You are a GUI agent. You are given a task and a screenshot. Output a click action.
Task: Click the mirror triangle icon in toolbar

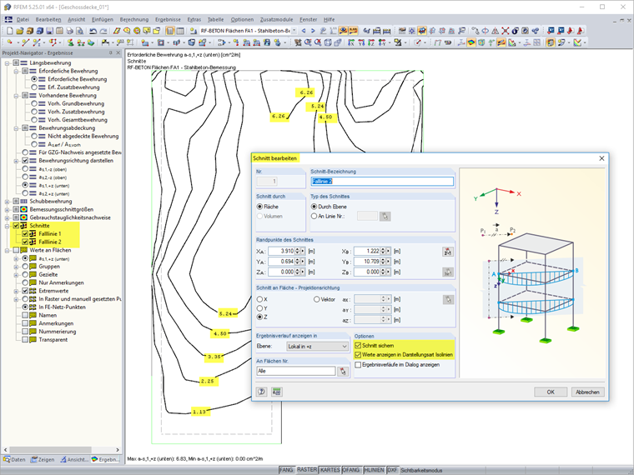[495, 31]
